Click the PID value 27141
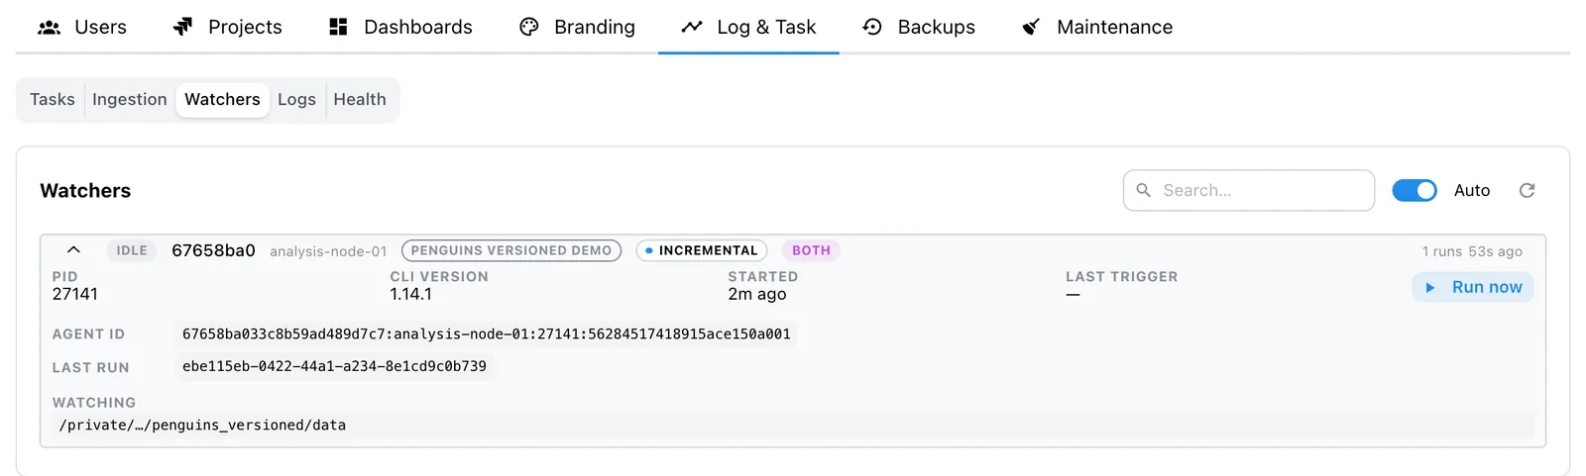This screenshot has height=476, width=1586. tap(75, 294)
